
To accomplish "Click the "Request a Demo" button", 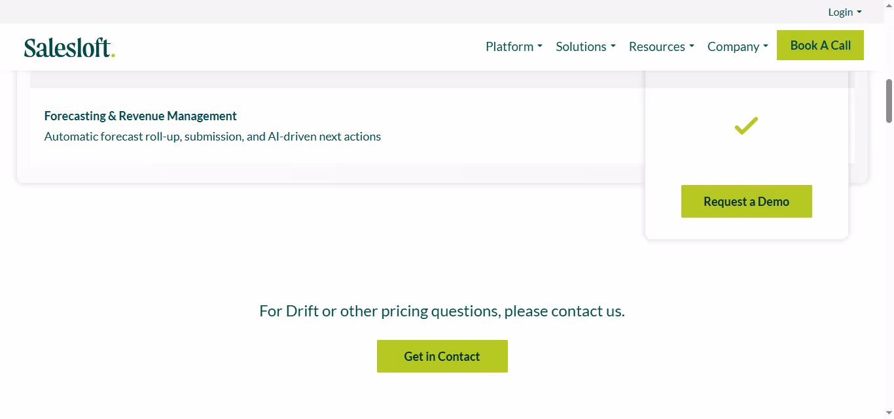I will point(746,201).
